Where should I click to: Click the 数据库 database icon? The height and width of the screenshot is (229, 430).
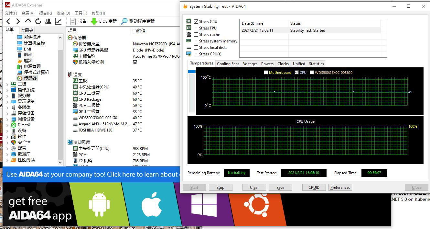point(14,154)
